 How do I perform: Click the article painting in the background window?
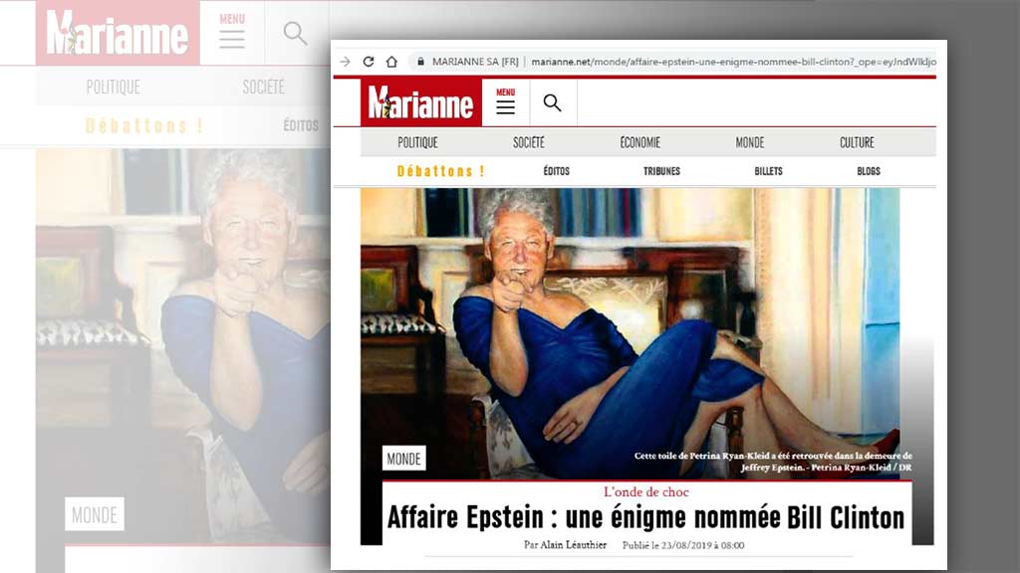[x=183, y=344]
